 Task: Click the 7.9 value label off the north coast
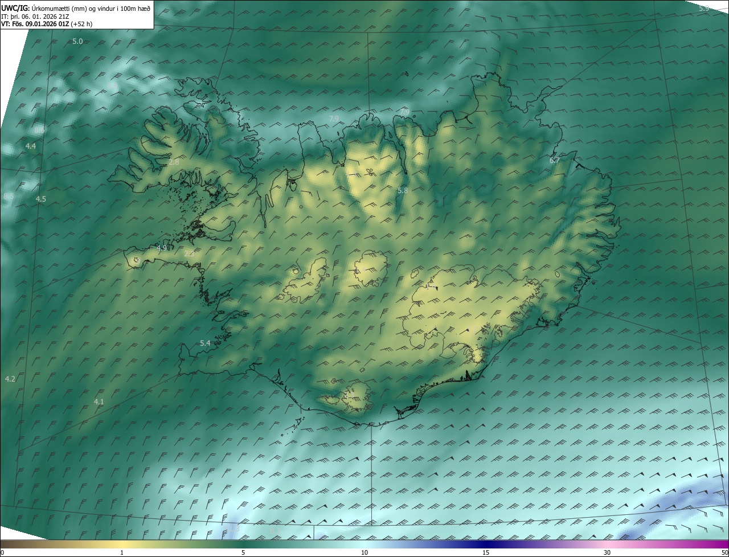click(334, 118)
